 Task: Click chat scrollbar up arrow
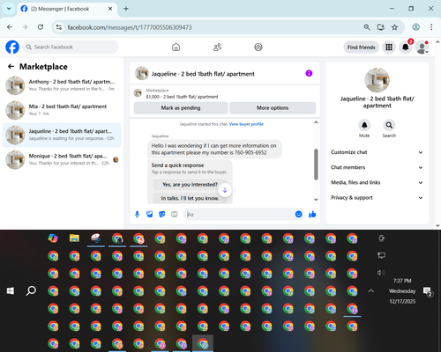[x=316, y=122]
